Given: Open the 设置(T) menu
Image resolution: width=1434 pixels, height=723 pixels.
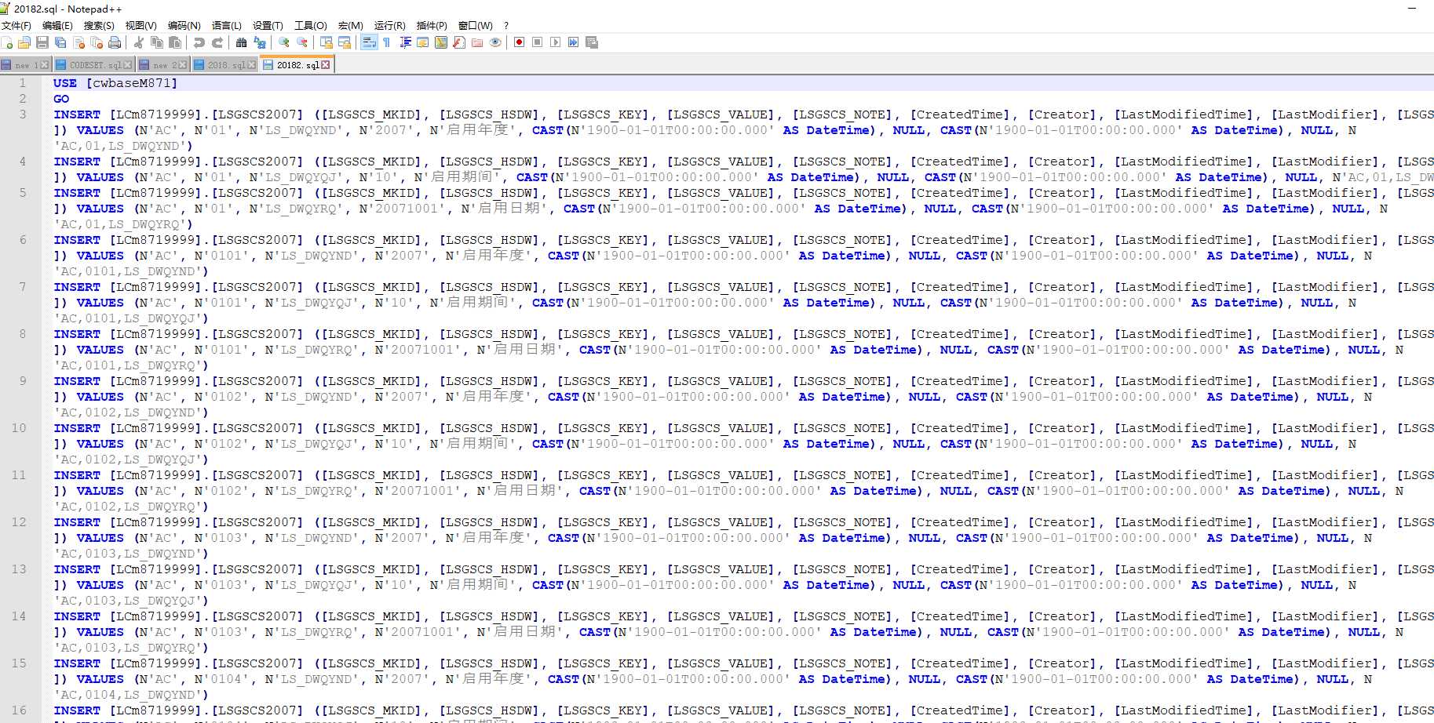Looking at the screenshot, I should pos(268,25).
